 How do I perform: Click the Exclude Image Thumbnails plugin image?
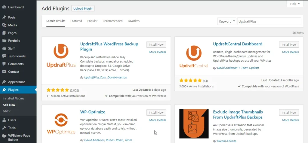click(x=194, y=124)
